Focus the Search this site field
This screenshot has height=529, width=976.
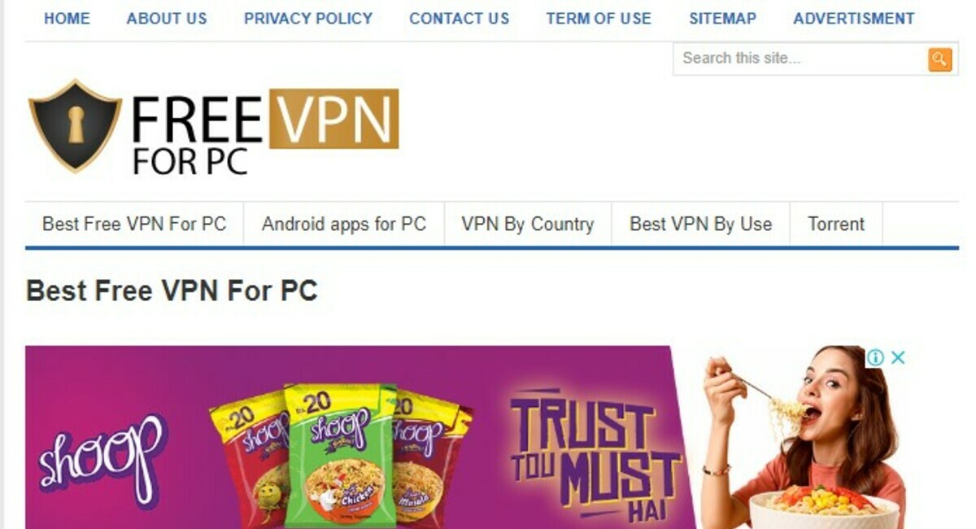801,59
